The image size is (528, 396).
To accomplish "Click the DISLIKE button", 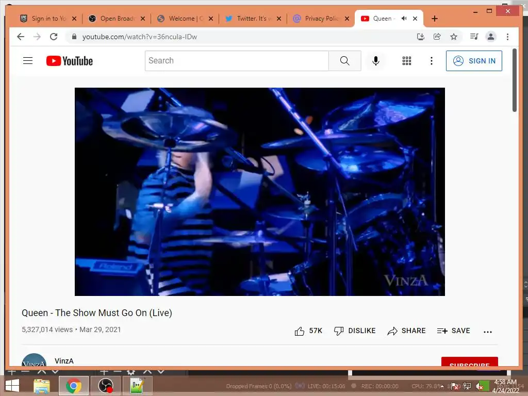I will click(x=355, y=331).
